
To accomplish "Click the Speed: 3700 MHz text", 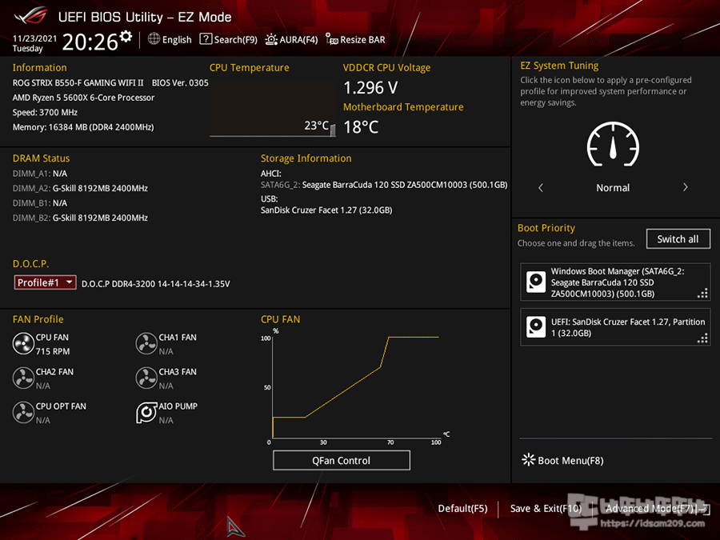I will (x=45, y=113).
